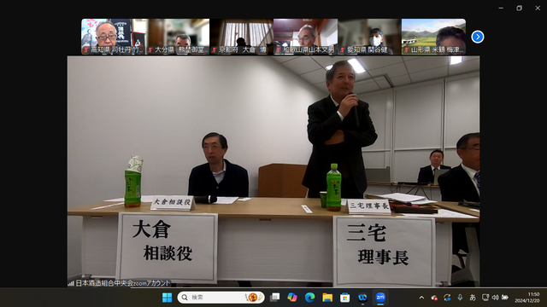Image resolution: width=547 pixels, height=307 pixels.
Task: Expand the hidden system tray icons chevron
Action: coord(421,298)
